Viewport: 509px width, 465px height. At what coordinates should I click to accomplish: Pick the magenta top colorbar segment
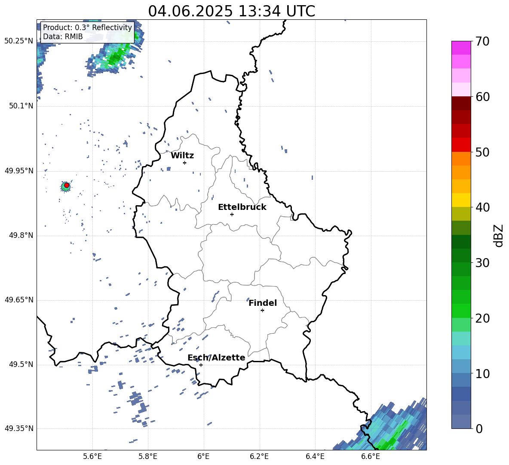pos(461,48)
